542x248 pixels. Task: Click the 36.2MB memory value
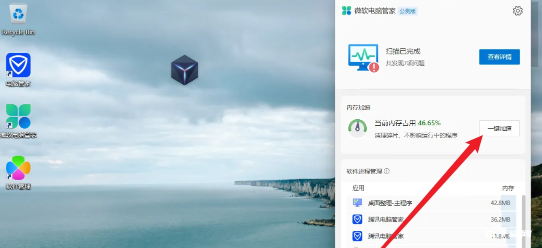point(500,220)
